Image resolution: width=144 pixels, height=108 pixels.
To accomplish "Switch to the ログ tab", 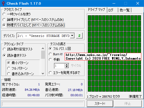I will (x=113, y=10).
